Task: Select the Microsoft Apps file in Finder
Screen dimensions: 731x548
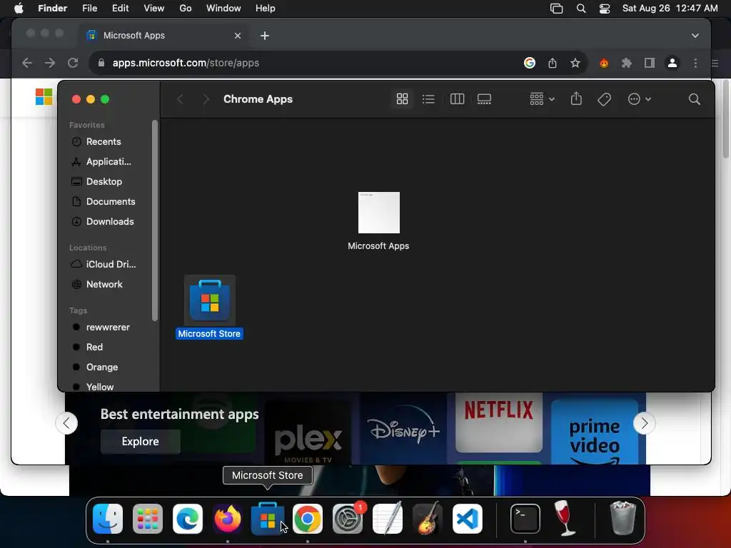Action: pos(378,213)
